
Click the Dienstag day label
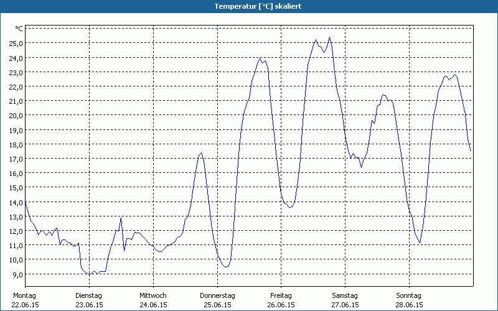point(88,295)
